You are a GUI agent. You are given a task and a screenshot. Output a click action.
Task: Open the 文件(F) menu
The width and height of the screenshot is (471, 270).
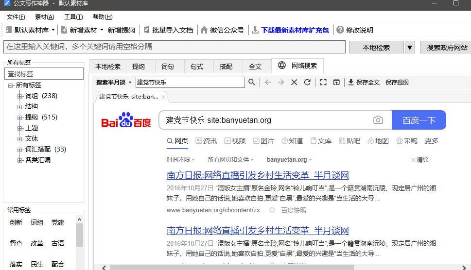point(16,17)
